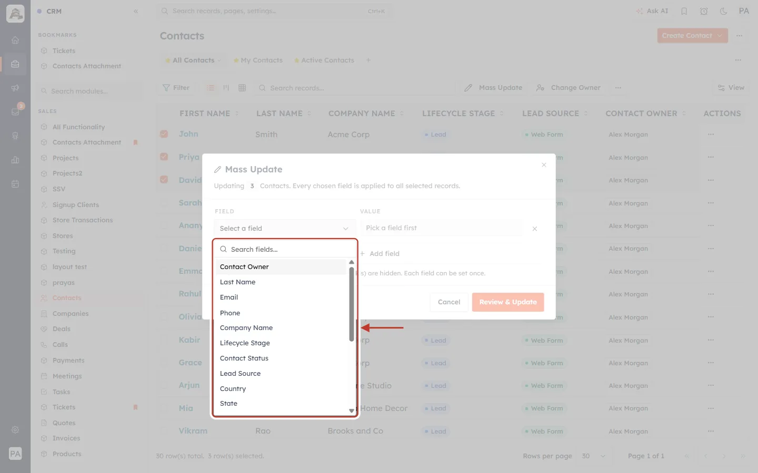Expand the All Contacts view chevron
The image size is (758, 473).
coord(220,60)
